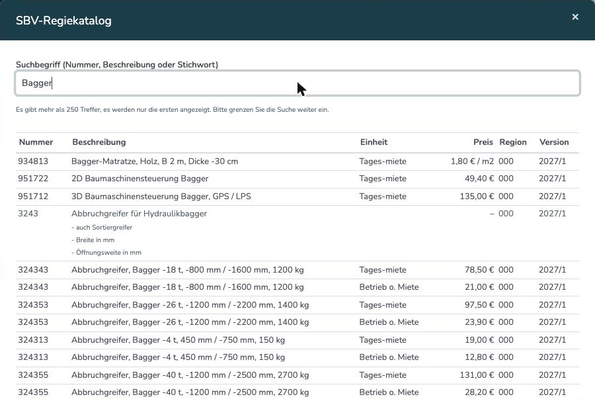This screenshot has width=595, height=401.
Task: Choose Abbruchgreifer -26 t Tages-miete 97,50 € row
Action: pyautogui.click(x=297, y=305)
